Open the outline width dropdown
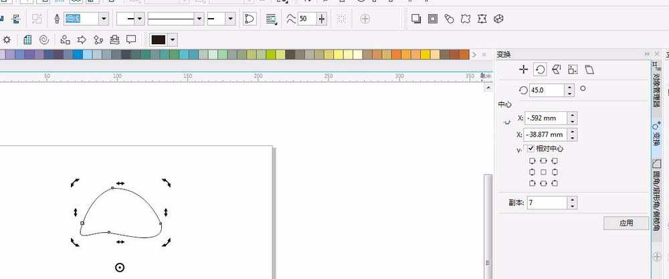This screenshot has height=279, width=669. (x=104, y=19)
